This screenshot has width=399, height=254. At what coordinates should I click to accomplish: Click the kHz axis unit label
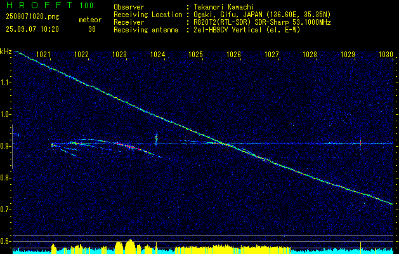6,51
